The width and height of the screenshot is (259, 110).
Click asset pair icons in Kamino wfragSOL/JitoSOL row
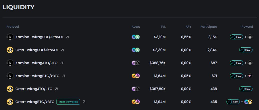(136, 37)
